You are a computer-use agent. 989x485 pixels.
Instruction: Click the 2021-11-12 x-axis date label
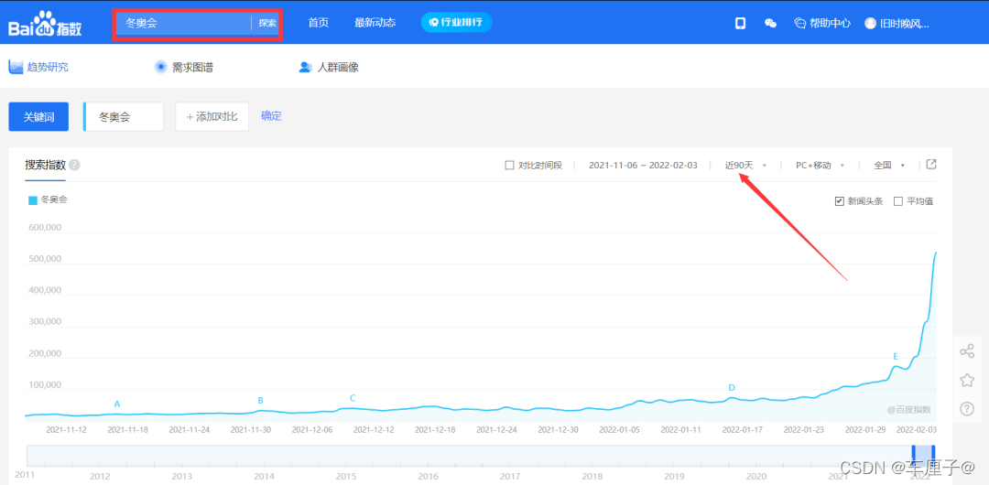tap(66, 429)
